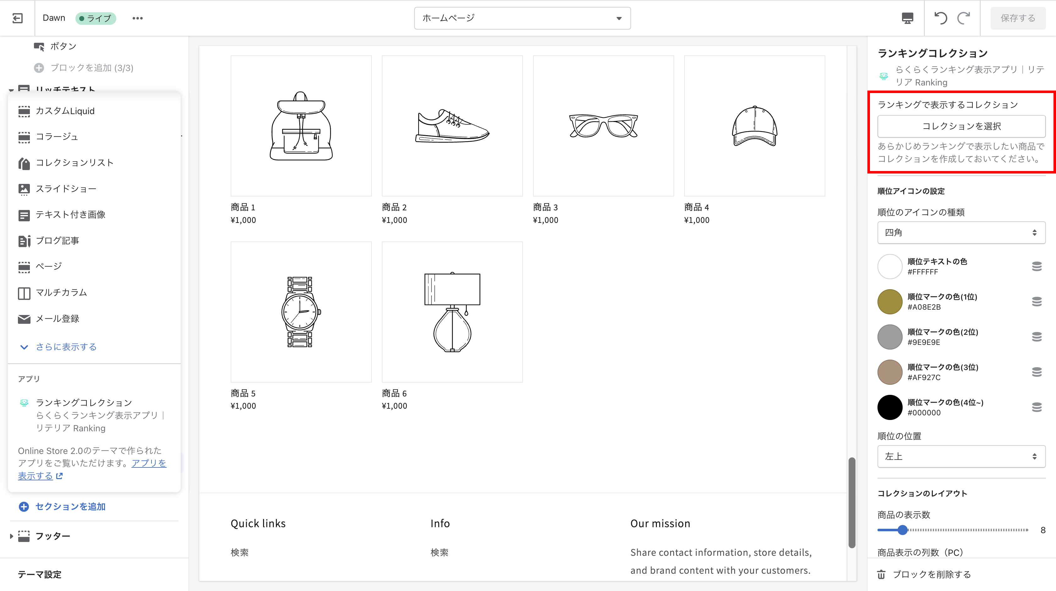
Task: Open the ホームページ template dropdown
Action: click(522, 18)
